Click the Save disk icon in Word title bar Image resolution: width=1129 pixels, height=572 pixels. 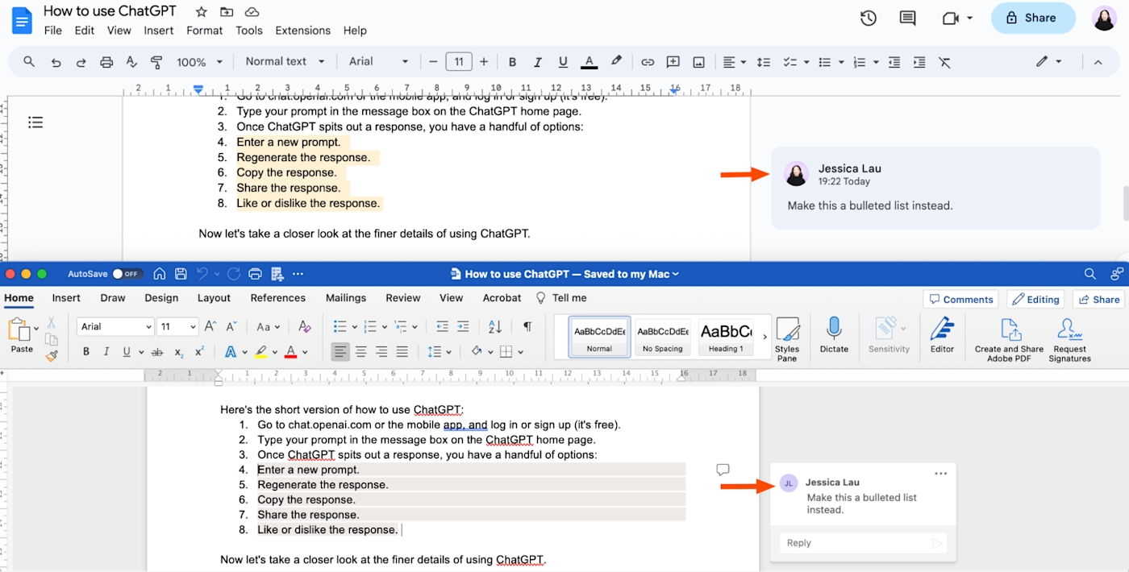coord(181,274)
